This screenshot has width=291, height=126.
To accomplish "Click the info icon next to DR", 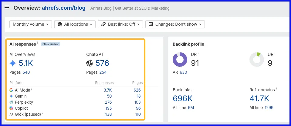I will [198, 53].
